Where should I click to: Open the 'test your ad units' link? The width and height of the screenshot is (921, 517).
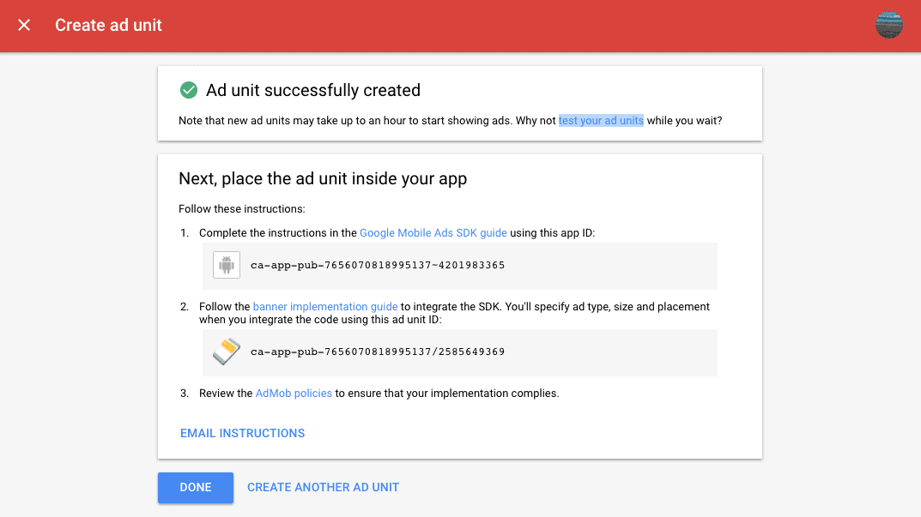pyautogui.click(x=601, y=120)
